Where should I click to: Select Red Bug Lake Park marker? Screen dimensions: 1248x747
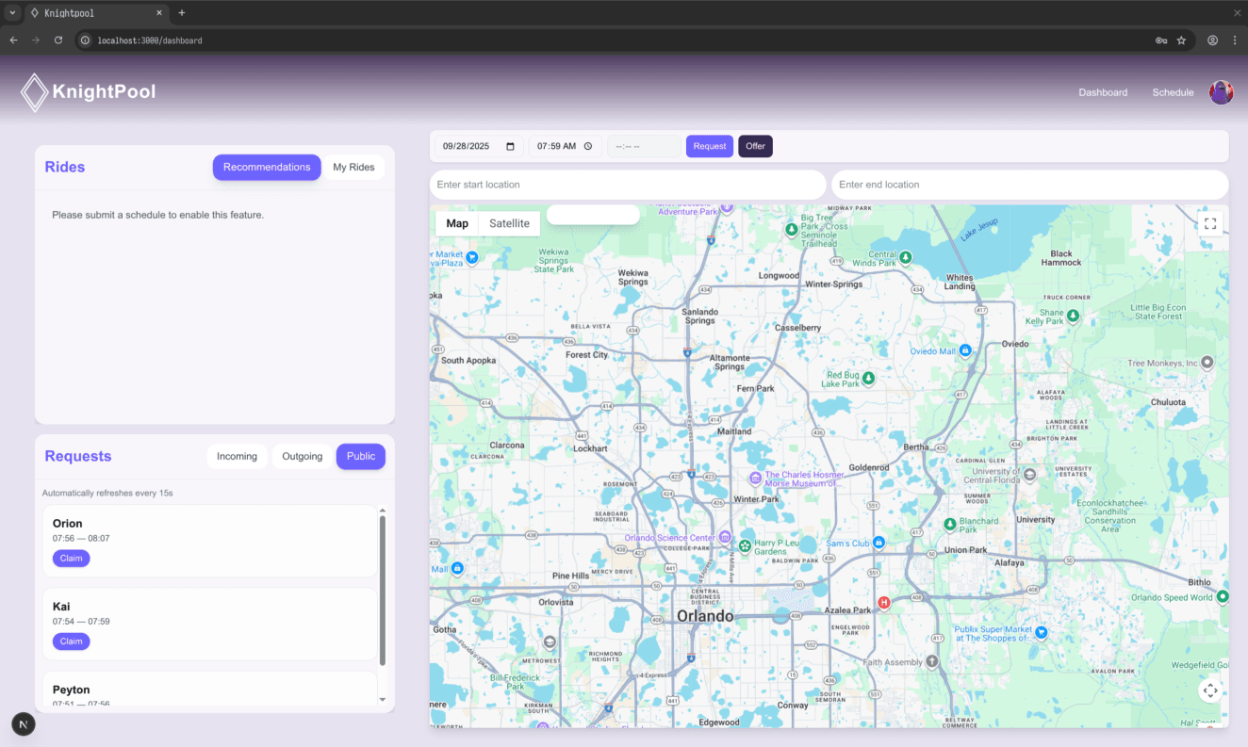[869, 378]
